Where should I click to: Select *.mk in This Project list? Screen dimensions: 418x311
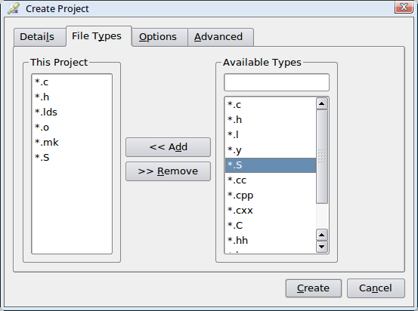72,143
